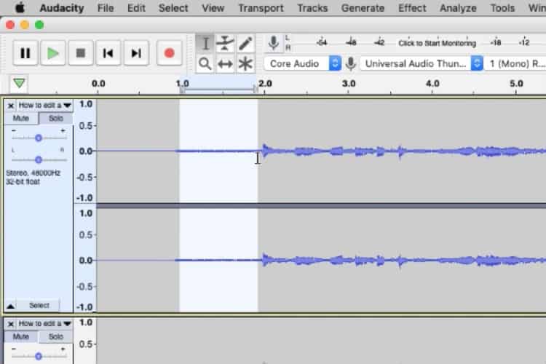Click the green playhead pin triangle

pos(19,83)
